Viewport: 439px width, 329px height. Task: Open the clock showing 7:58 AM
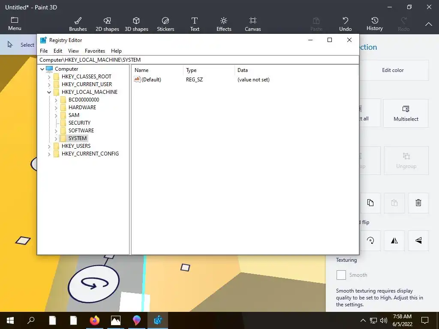coord(402,320)
